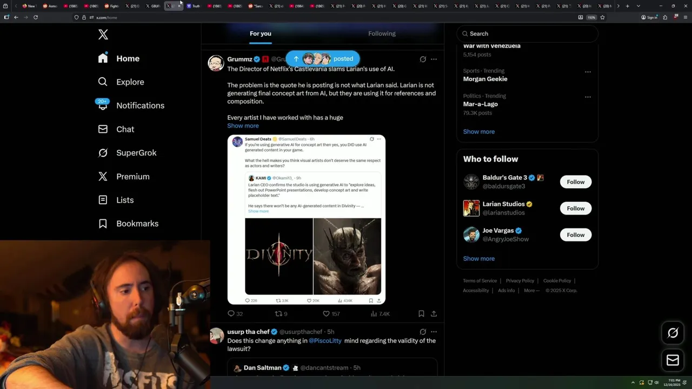The image size is (692, 389).
Task: Like the Grummz post with 157 likes
Action: (x=331, y=313)
